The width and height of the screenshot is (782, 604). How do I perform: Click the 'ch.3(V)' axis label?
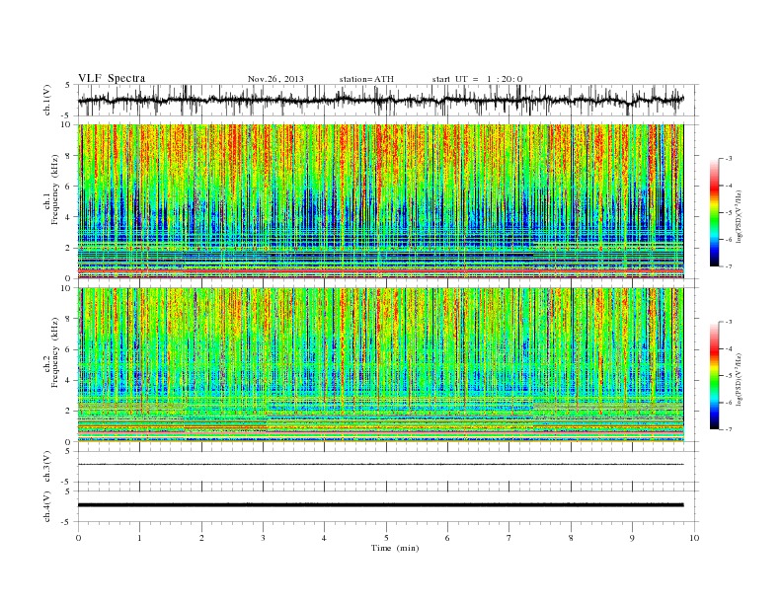point(47,467)
